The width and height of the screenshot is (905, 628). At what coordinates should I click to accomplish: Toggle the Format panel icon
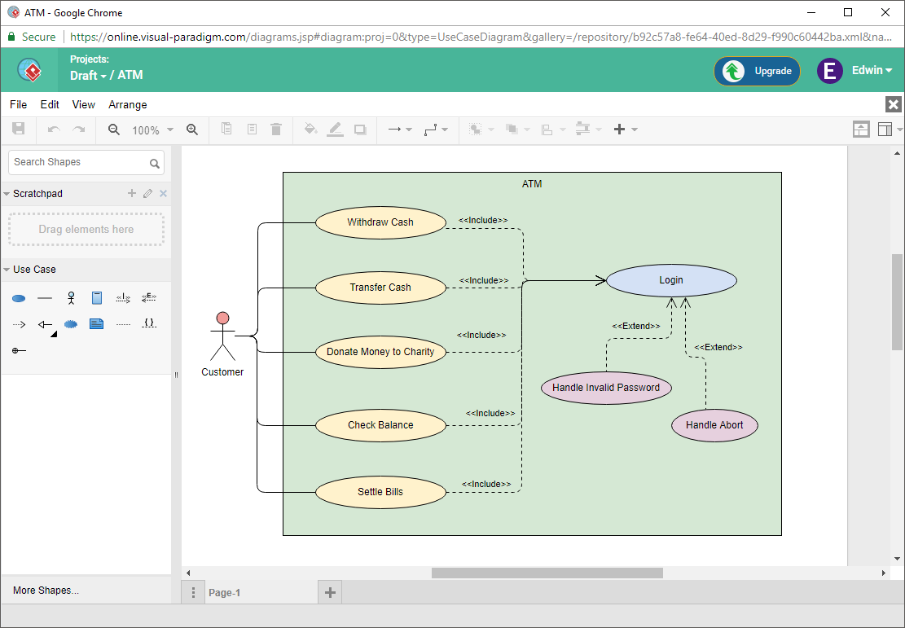click(x=885, y=129)
